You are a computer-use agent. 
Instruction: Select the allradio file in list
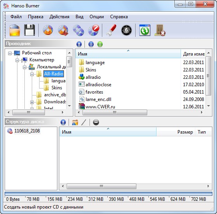[x=93, y=77]
